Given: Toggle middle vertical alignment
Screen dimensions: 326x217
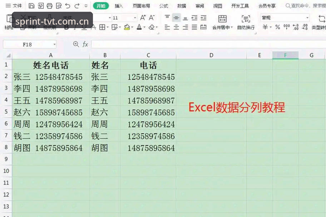Looking at the screenshot, I should [x=176, y=18].
